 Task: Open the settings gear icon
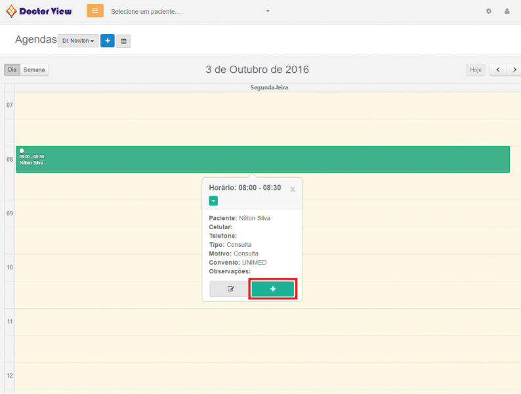click(x=488, y=11)
